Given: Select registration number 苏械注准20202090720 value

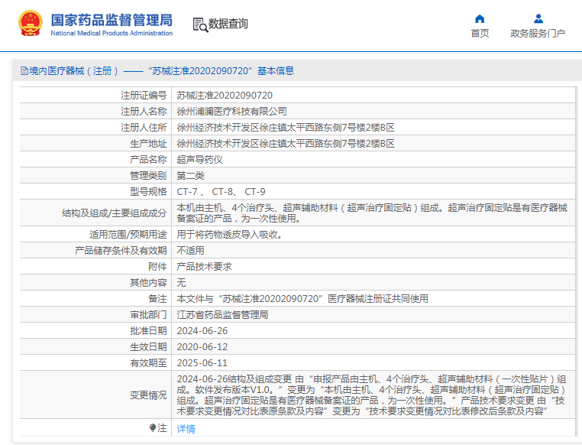Looking at the screenshot, I should click(x=225, y=96).
